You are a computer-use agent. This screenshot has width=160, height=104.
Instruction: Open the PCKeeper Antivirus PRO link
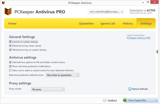point(139,38)
